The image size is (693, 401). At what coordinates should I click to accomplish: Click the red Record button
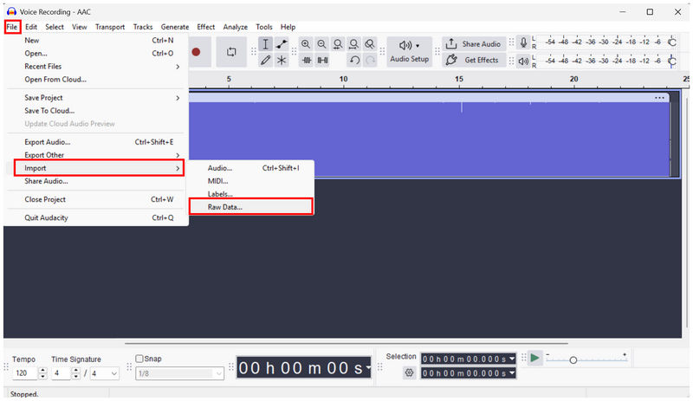(197, 52)
